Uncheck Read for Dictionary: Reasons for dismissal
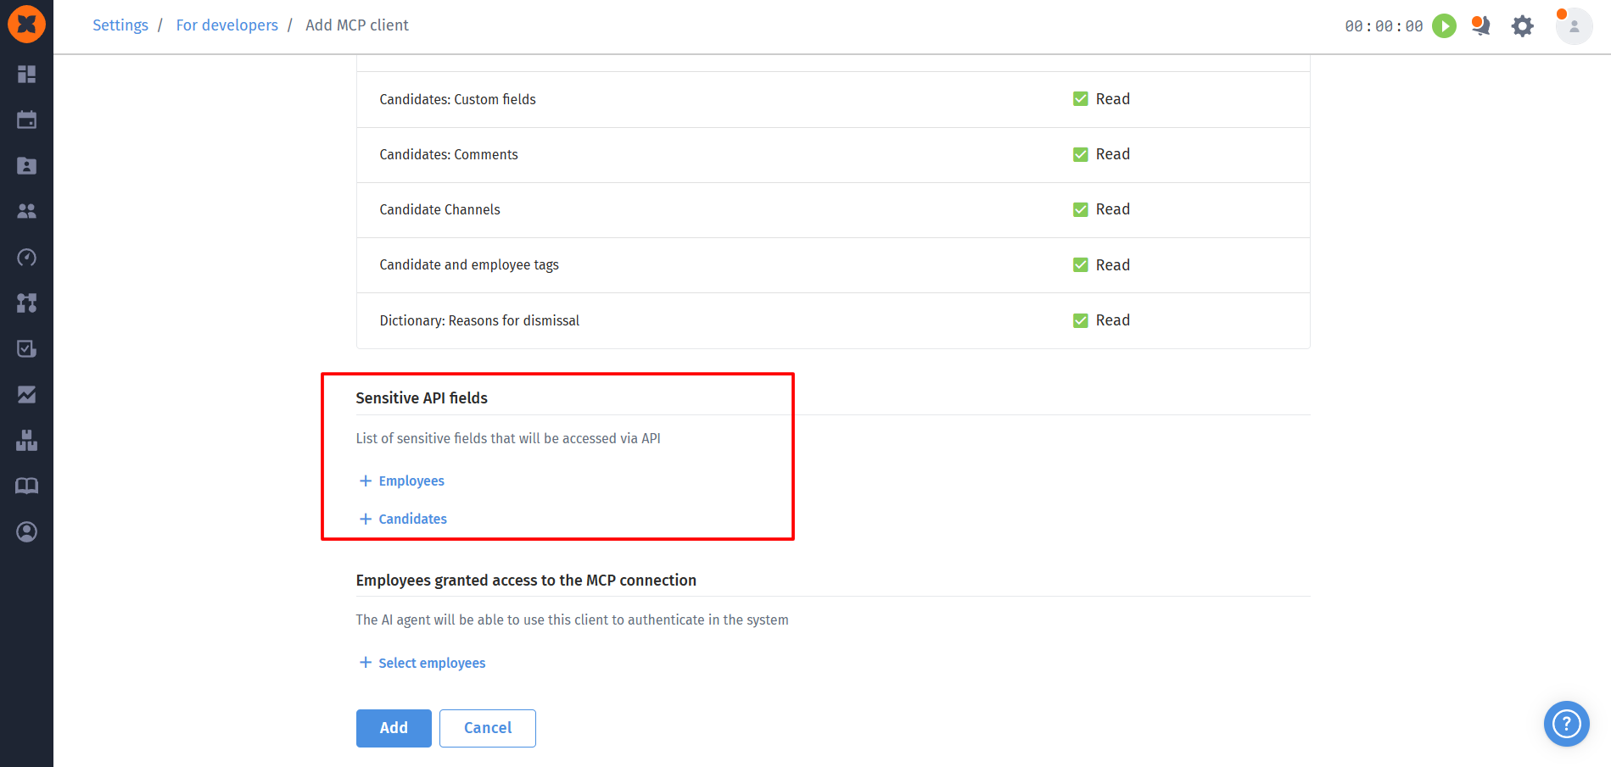Image resolution: width=1611 pixels, height=767 pixels. [1080, 320]
